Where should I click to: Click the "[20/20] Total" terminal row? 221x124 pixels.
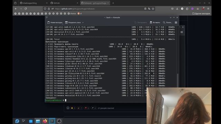110,39
